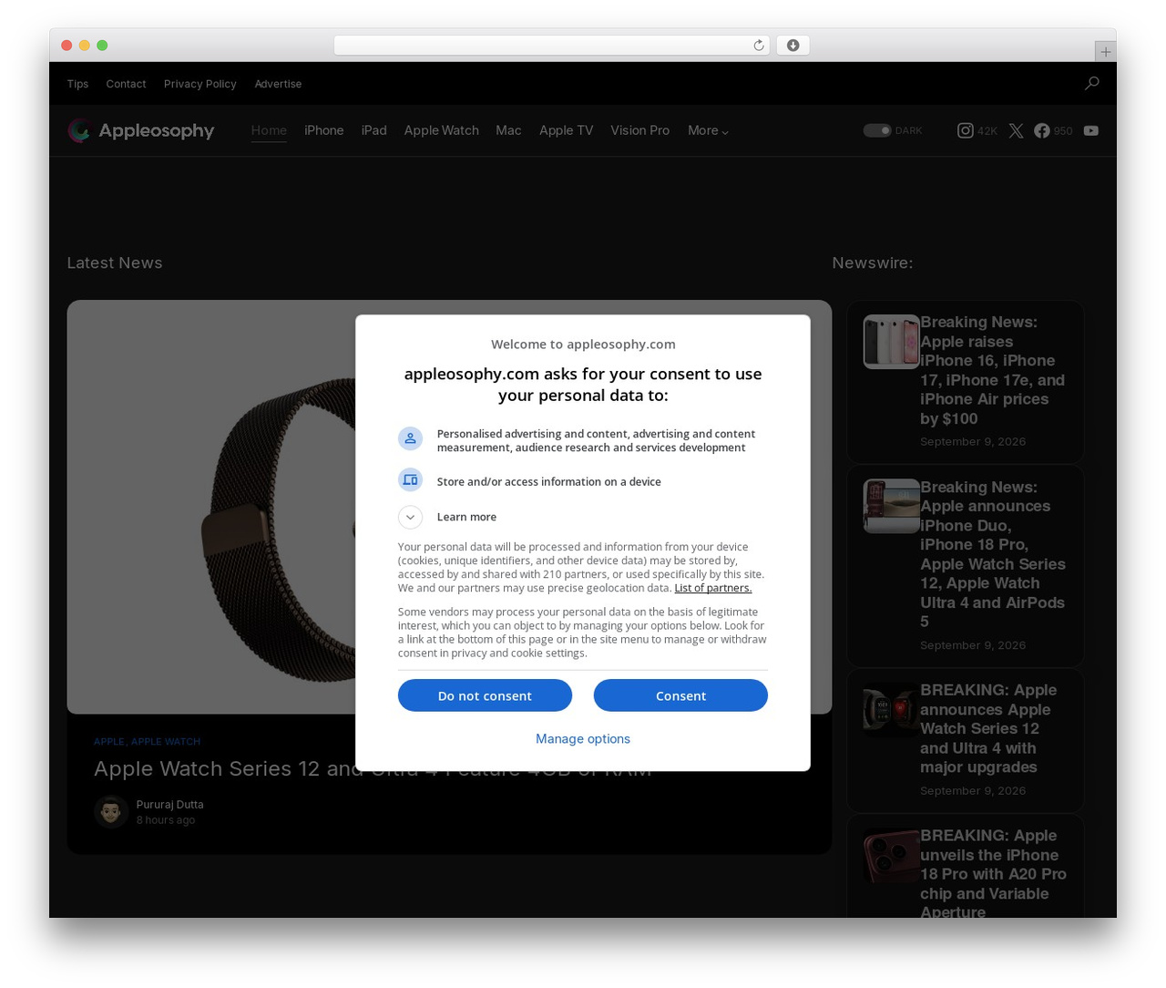Toggle the DARK mode switch
1166x988 pixels.
pos(877,130)
